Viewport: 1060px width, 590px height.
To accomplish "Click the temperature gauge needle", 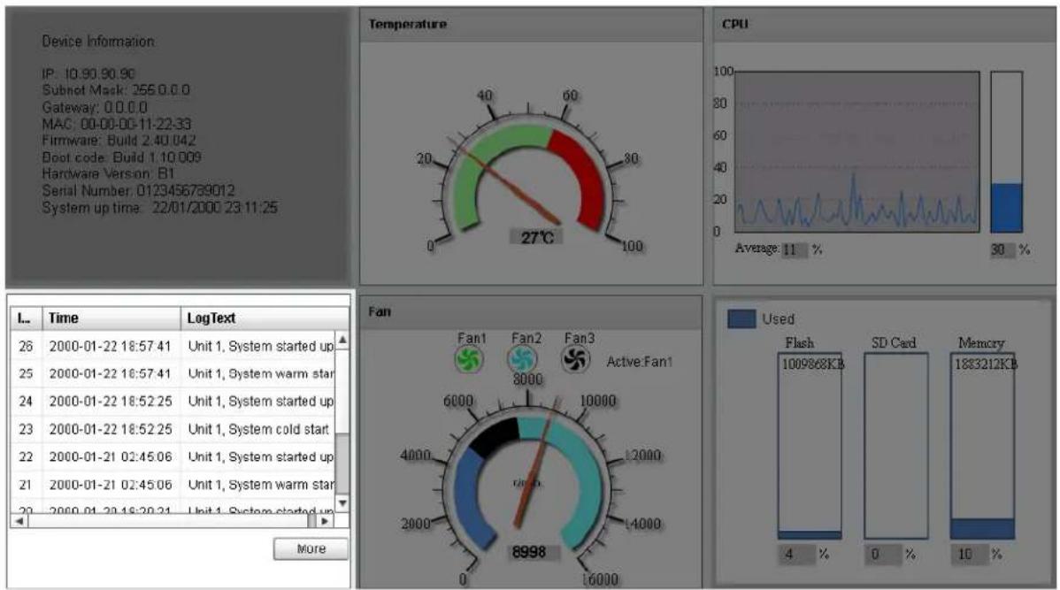I will point(507,181).
